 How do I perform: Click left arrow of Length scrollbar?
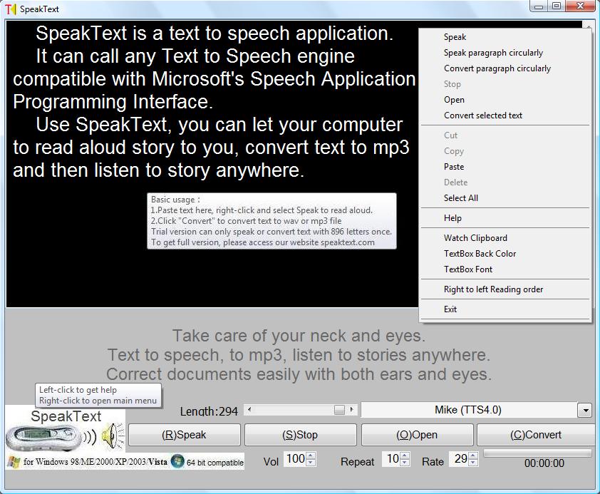249,410
